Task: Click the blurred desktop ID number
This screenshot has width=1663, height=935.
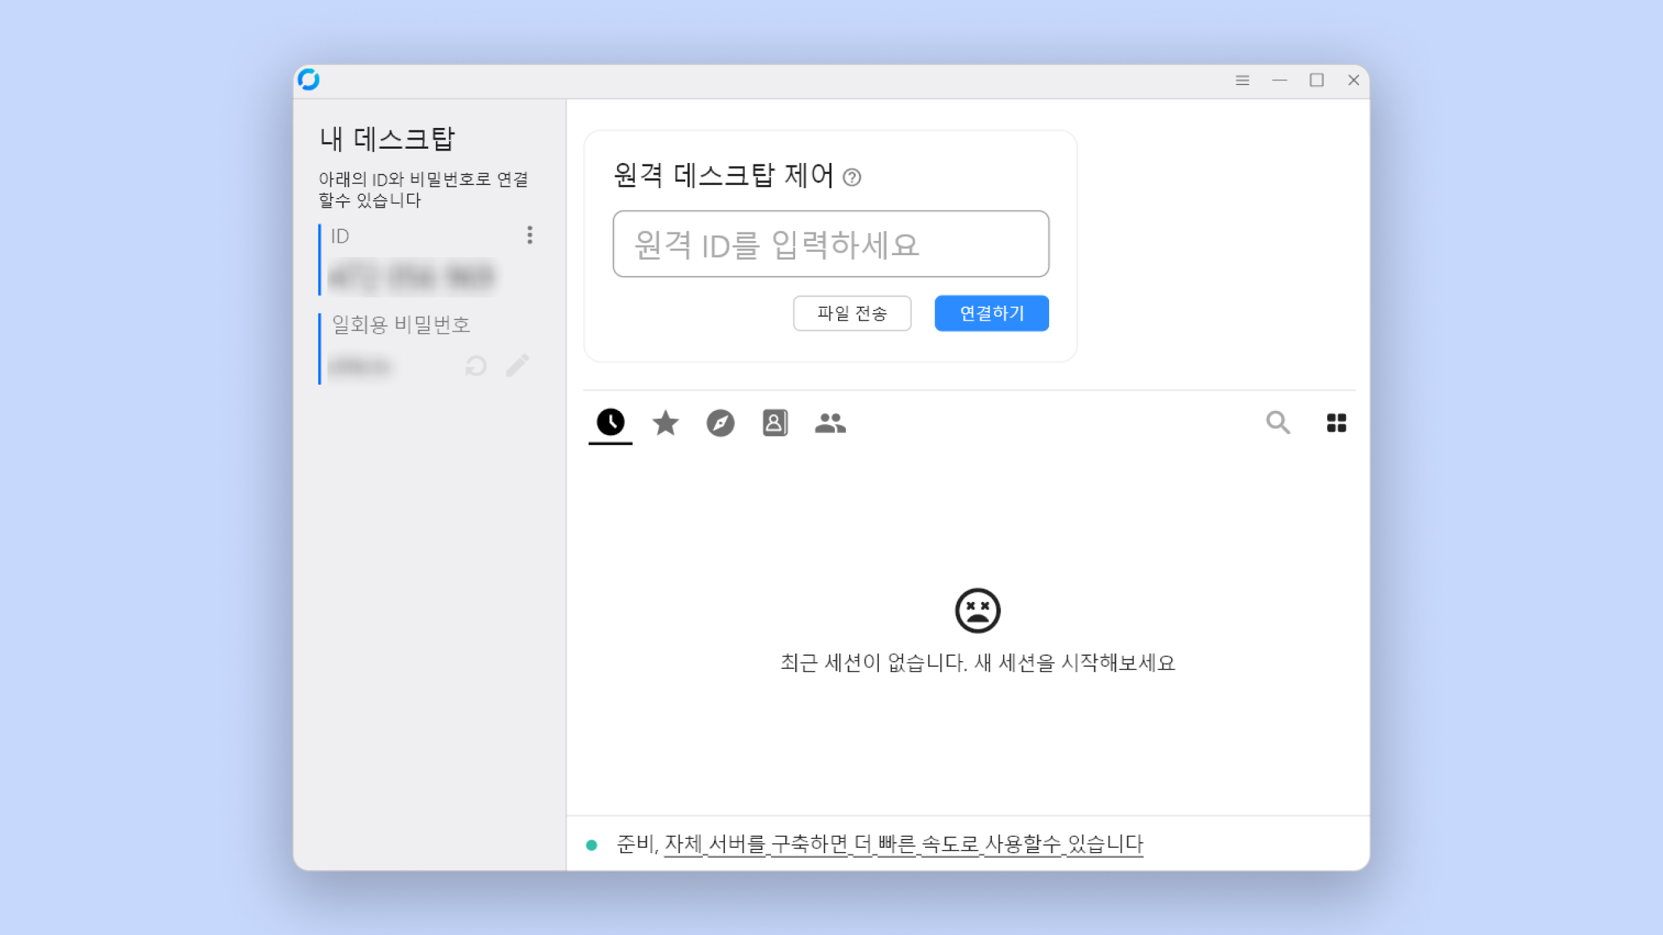Action: (x=412, y=277)
